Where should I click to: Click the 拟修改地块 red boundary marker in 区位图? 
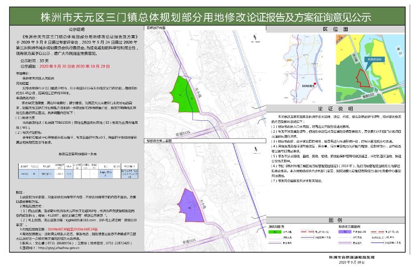364,78
